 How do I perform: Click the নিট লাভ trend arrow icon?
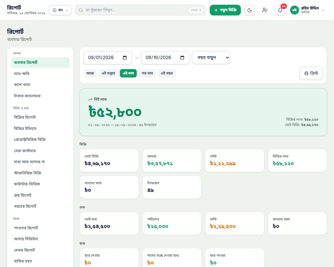click(90, 99)
